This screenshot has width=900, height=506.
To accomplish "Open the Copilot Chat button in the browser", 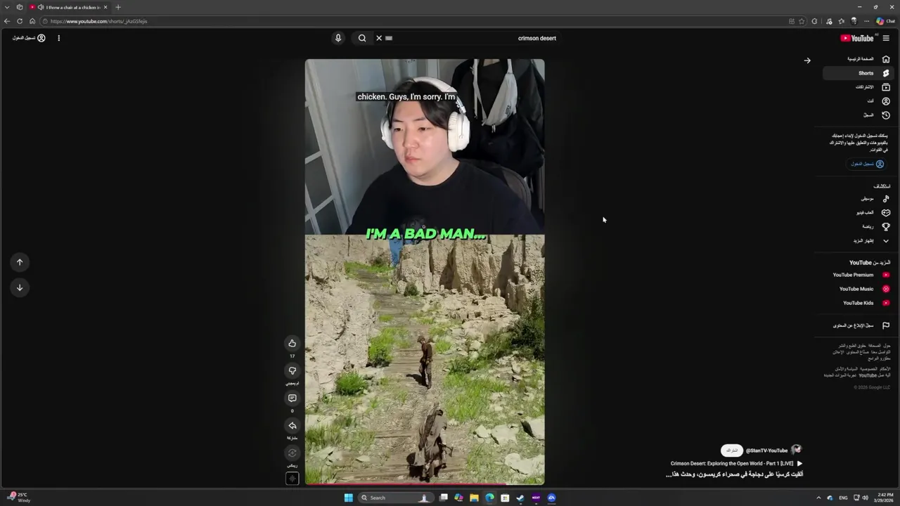I will [x=885, y=21].
